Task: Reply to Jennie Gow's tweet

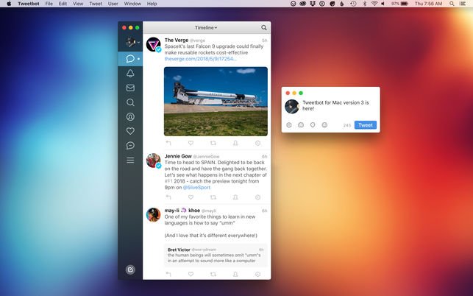Action: tap(168, 197)
